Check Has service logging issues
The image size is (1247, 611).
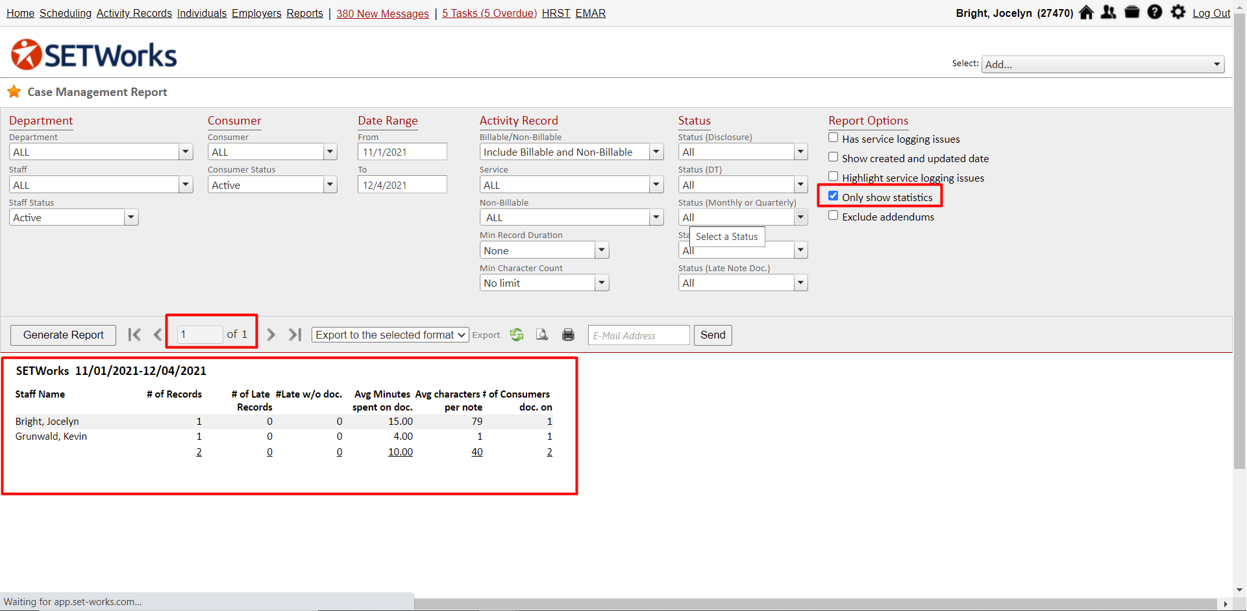click(833, 138)
